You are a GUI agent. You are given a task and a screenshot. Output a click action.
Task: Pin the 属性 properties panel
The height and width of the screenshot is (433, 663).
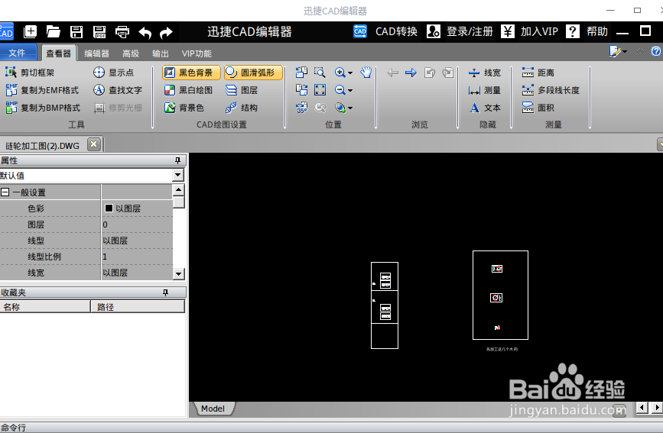click(177, 160)
